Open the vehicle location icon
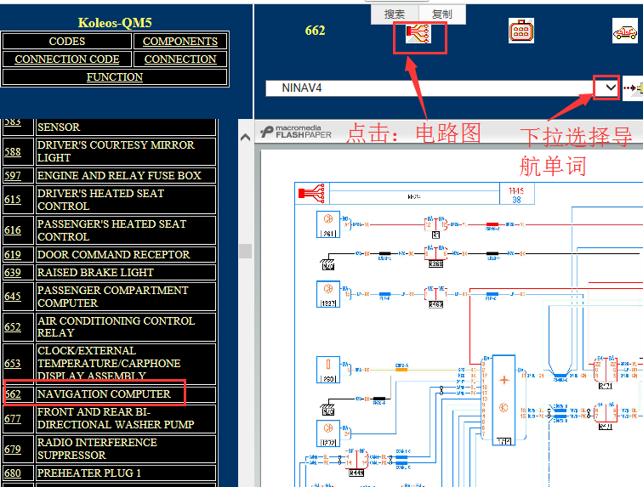 point(625,31)
